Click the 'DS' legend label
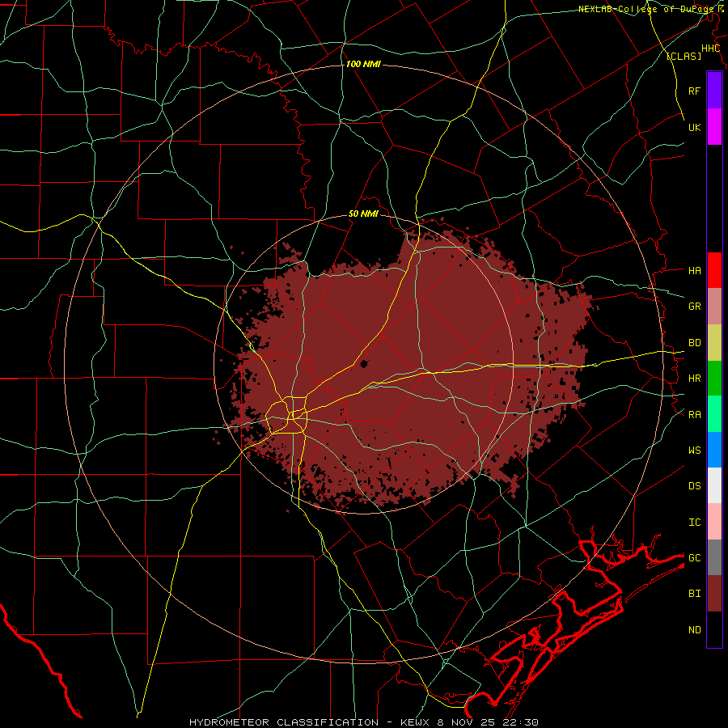This screenshot has width=728, height=728. point(695,486)
